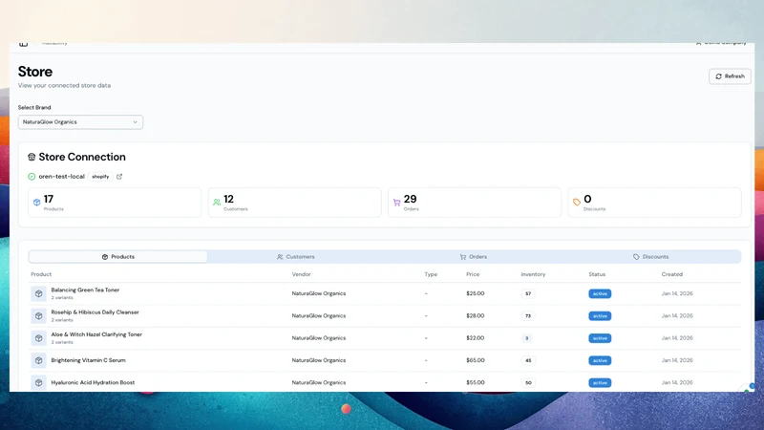764x430 pixels.
Task: Switch to the Customers tab
Action: 296,256
